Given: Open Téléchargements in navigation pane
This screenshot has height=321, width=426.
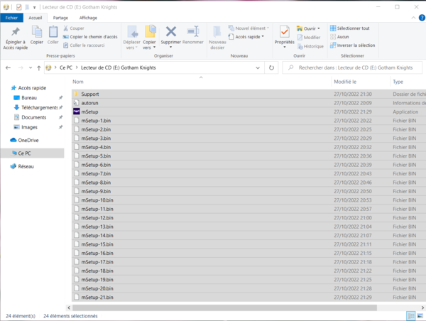Looking at the screenshot, I should [x=39, y=108].
